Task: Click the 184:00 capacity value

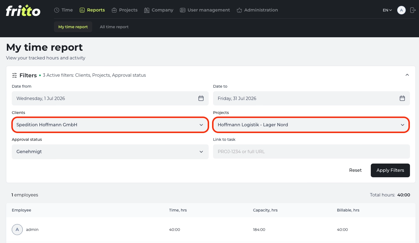Action: tap(259, 230)
